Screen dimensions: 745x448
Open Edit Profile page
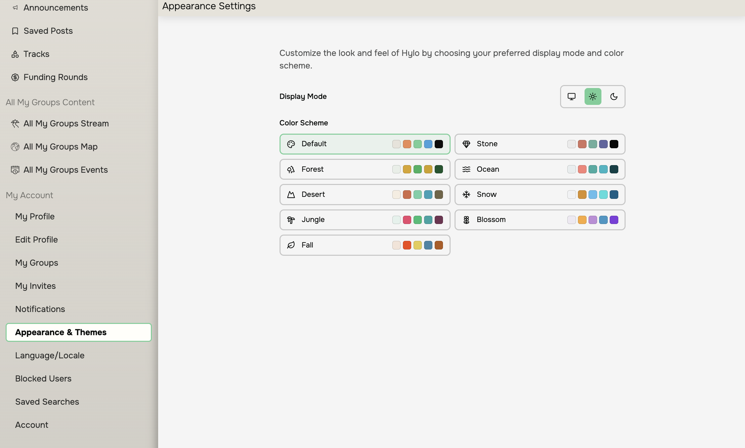coord(36,240)
